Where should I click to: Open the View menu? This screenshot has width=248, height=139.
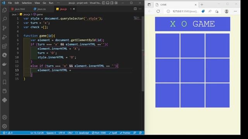pyautogui.click(x=37, y=3)
